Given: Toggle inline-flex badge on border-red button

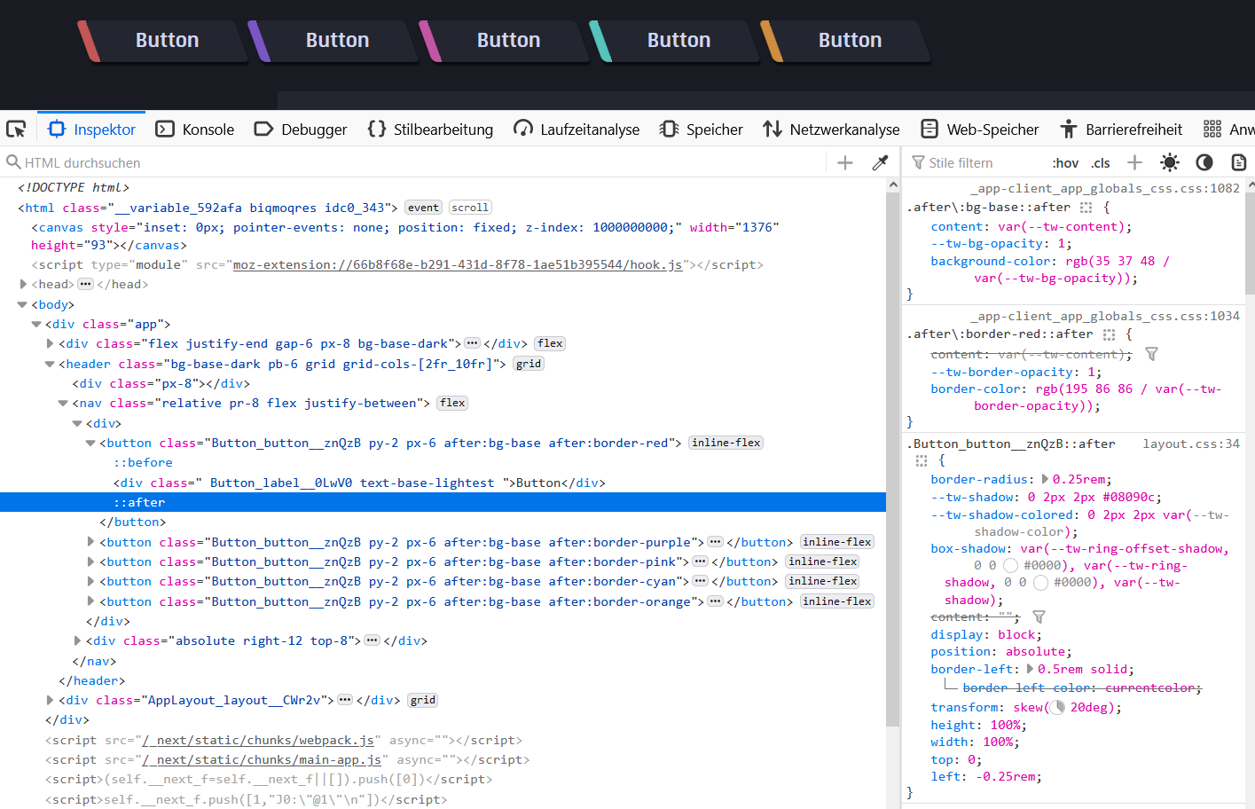Looking at the screenshot, I should [726, 443].
